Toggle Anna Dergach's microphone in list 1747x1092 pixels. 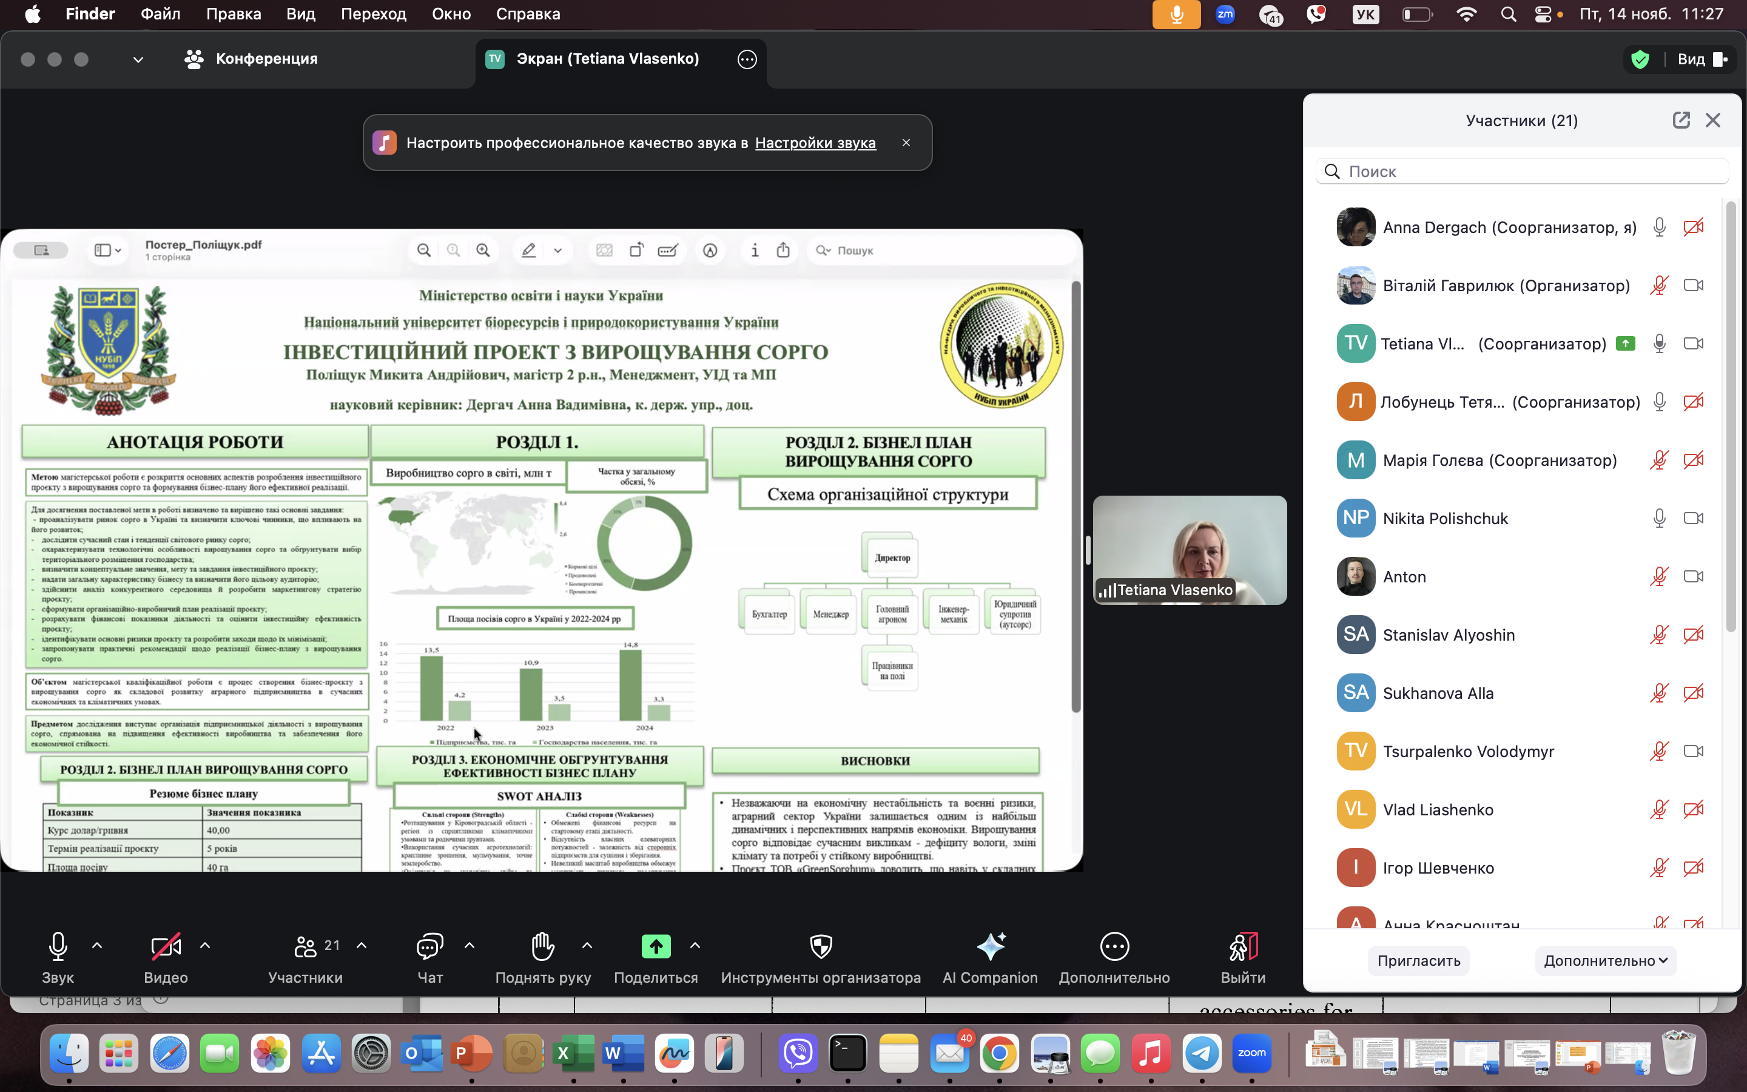pyautogui.click(x=1659, y=227)
